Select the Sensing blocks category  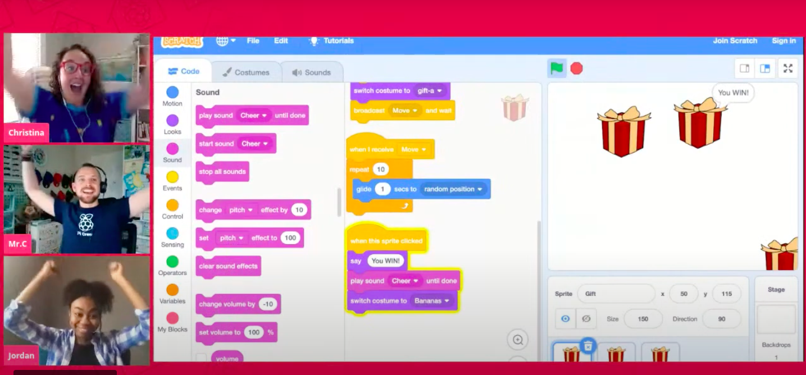172,237
